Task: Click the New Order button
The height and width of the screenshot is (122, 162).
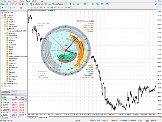Action: (35, 4)
